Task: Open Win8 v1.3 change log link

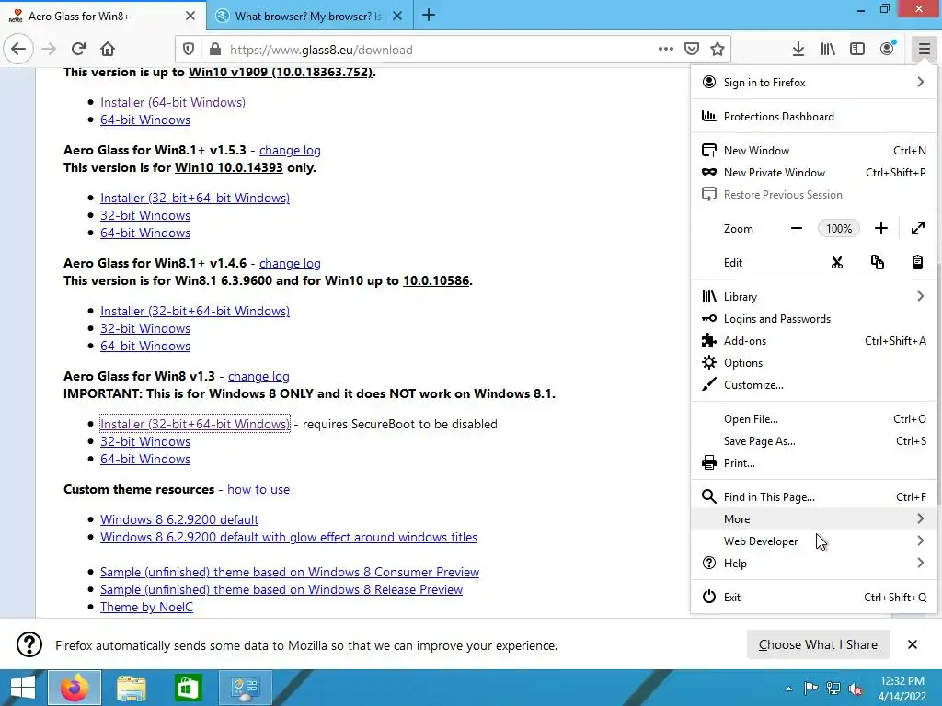Action: coord(258,376)
